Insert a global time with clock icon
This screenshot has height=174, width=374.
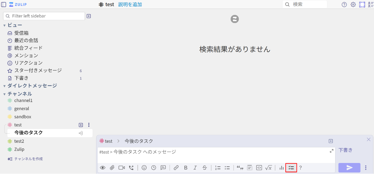point(154,168)
